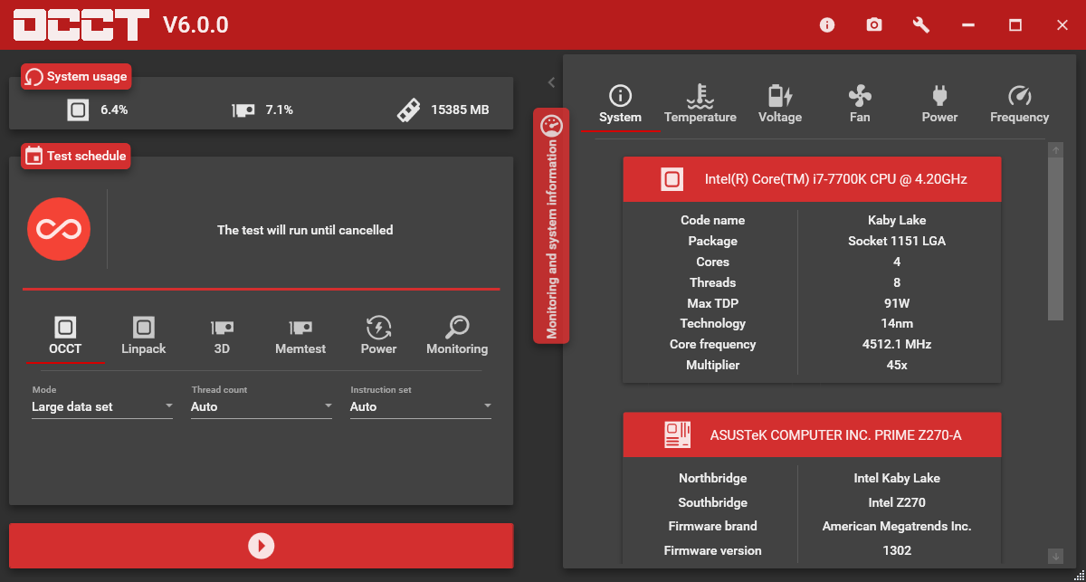Open the Fan monitoring tab
Image resolution: width=1086 pixels, height=582 pixels.
point(860,105)
